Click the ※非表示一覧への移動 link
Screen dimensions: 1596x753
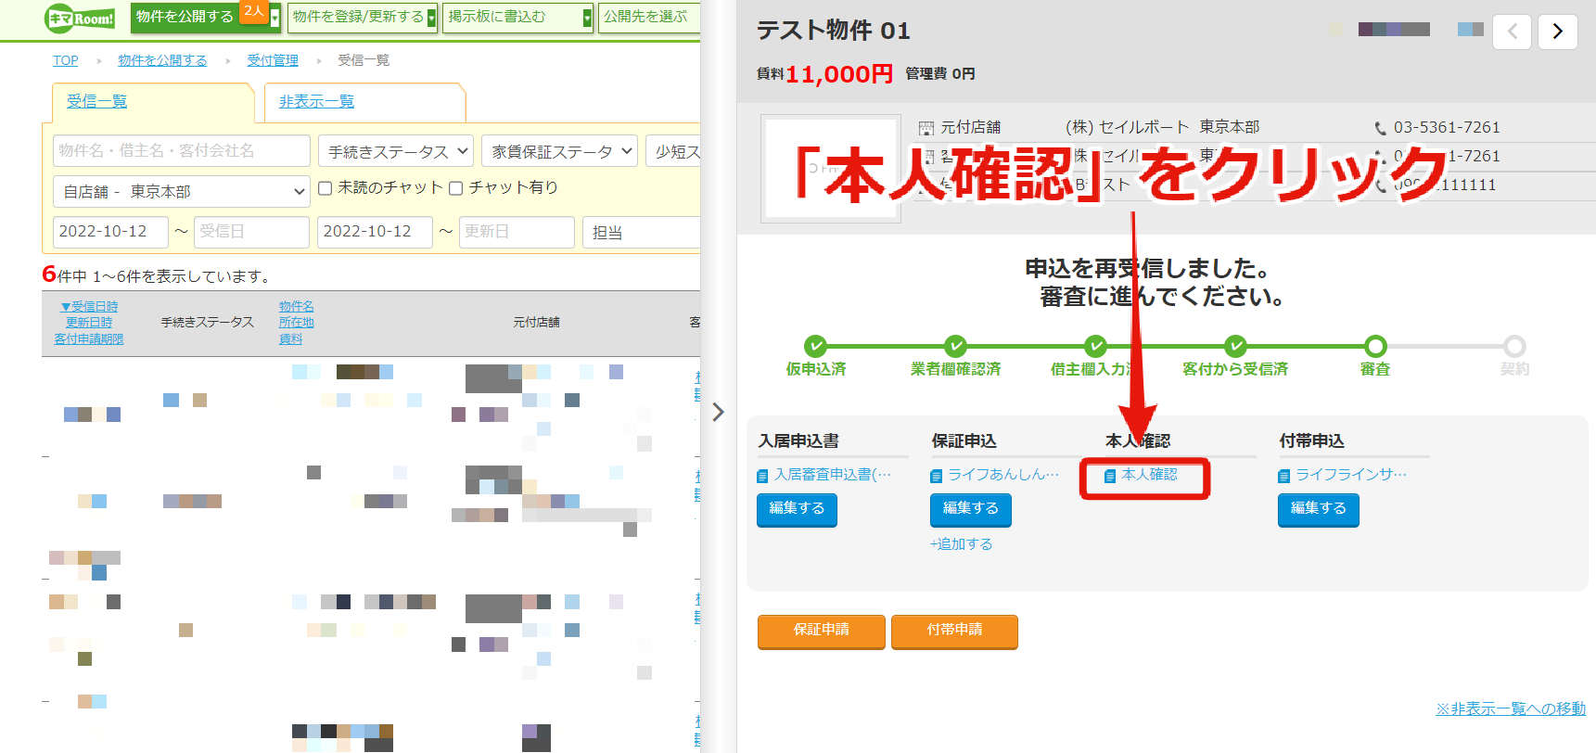pyautogui.click(x=1511, y=709)
